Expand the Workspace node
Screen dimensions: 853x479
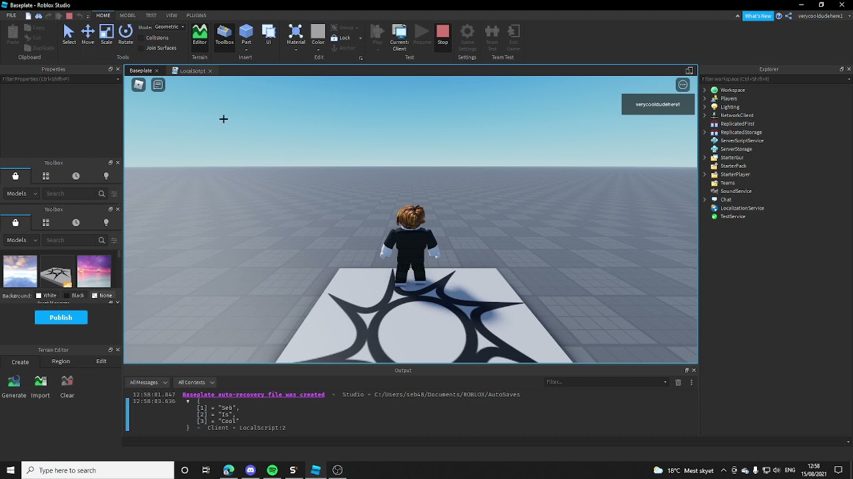pos(705,90)
